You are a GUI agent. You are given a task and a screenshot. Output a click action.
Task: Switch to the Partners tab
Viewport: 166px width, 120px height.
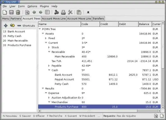pos(16,19)
